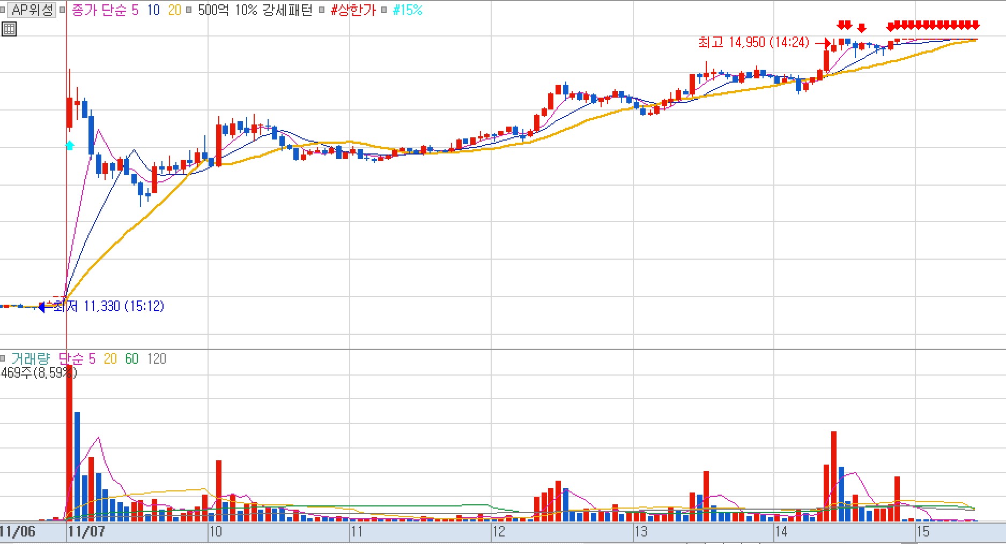Screen dimensions: 1006x544
Task: Select date 13 on the time axis
Action: click(641, 532)
